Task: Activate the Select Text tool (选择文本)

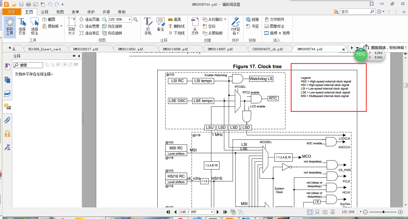Action: 22,26
